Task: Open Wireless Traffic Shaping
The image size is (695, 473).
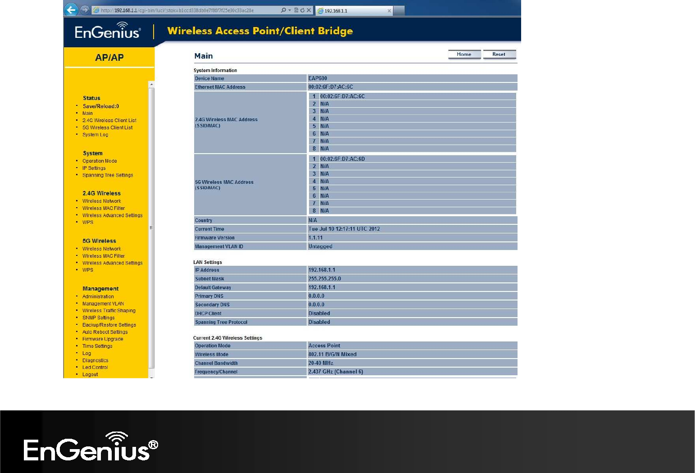Action: (109, 311)
